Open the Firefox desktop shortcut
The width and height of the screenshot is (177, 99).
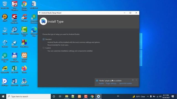pos(24,70)
